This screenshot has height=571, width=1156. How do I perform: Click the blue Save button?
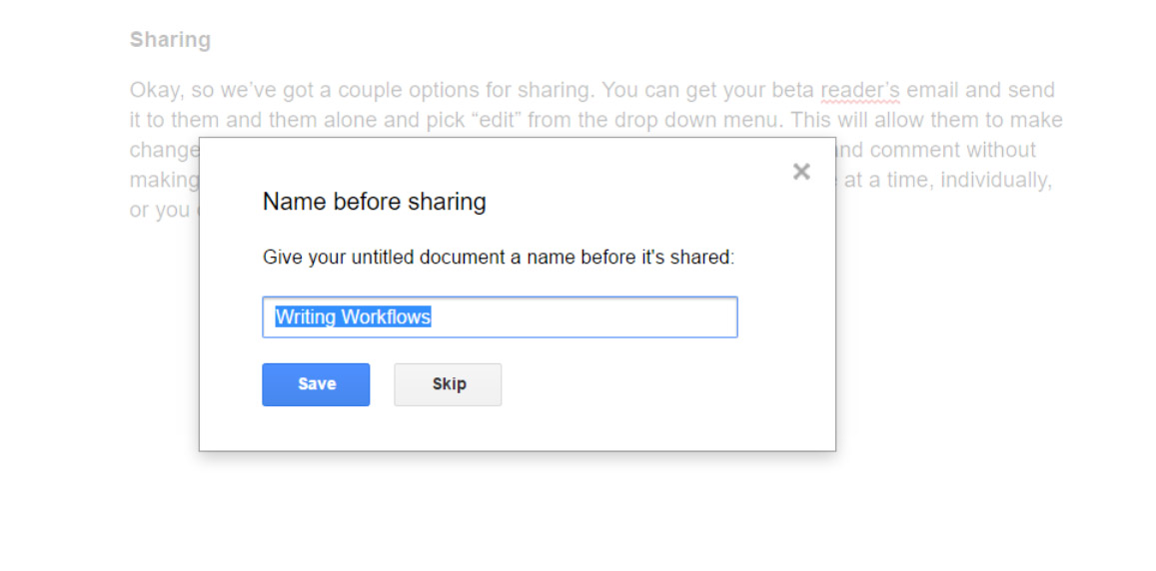316,384
